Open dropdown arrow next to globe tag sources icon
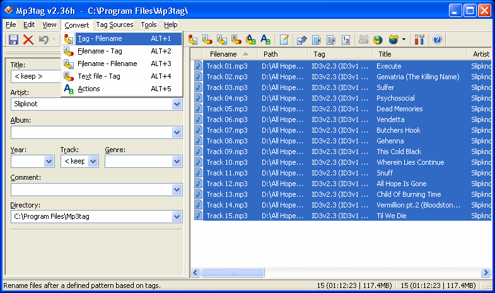Viewport: 495px width, 293px height. click(404, 40)
